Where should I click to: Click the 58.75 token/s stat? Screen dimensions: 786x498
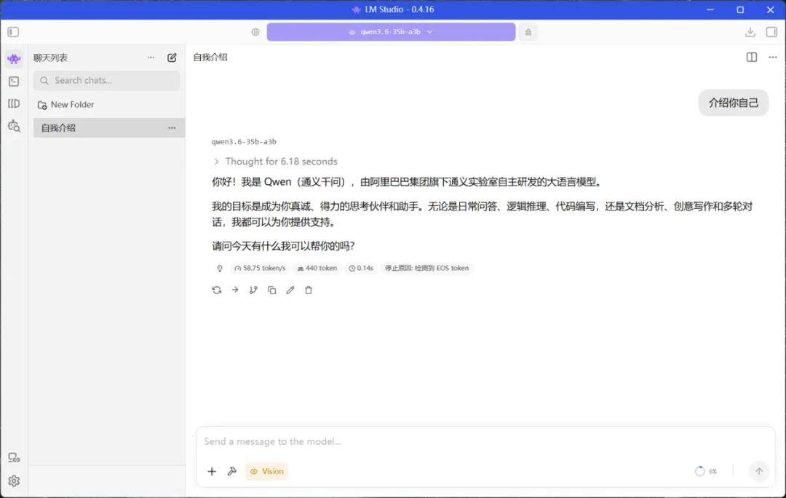[x=260, y=269]
